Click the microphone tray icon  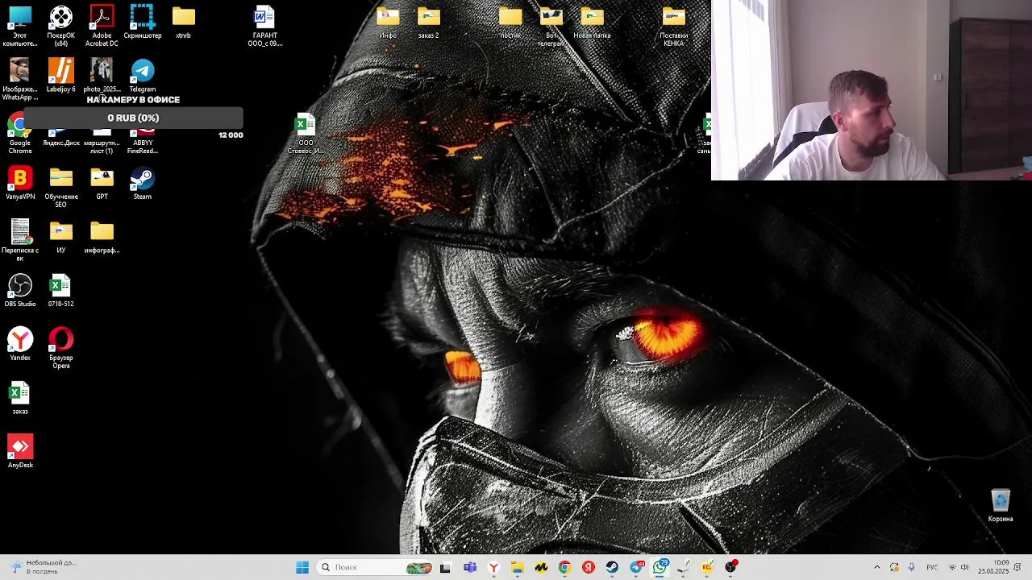[911, 567]
